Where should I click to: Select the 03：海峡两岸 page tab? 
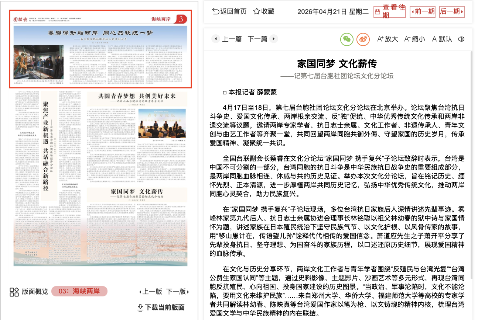79,292
